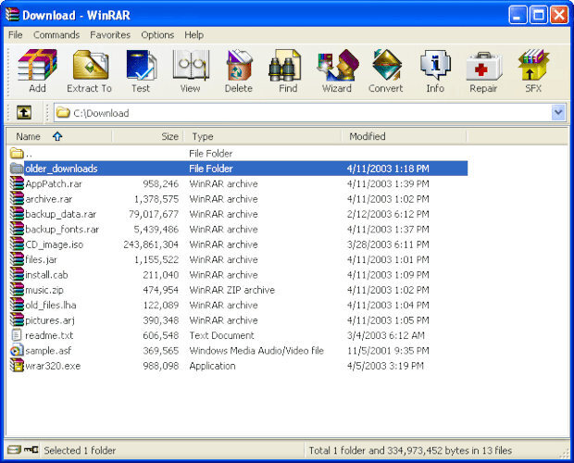Click the size 958,246 cell
The image size is (574, 463).
[x=161, y=183]
